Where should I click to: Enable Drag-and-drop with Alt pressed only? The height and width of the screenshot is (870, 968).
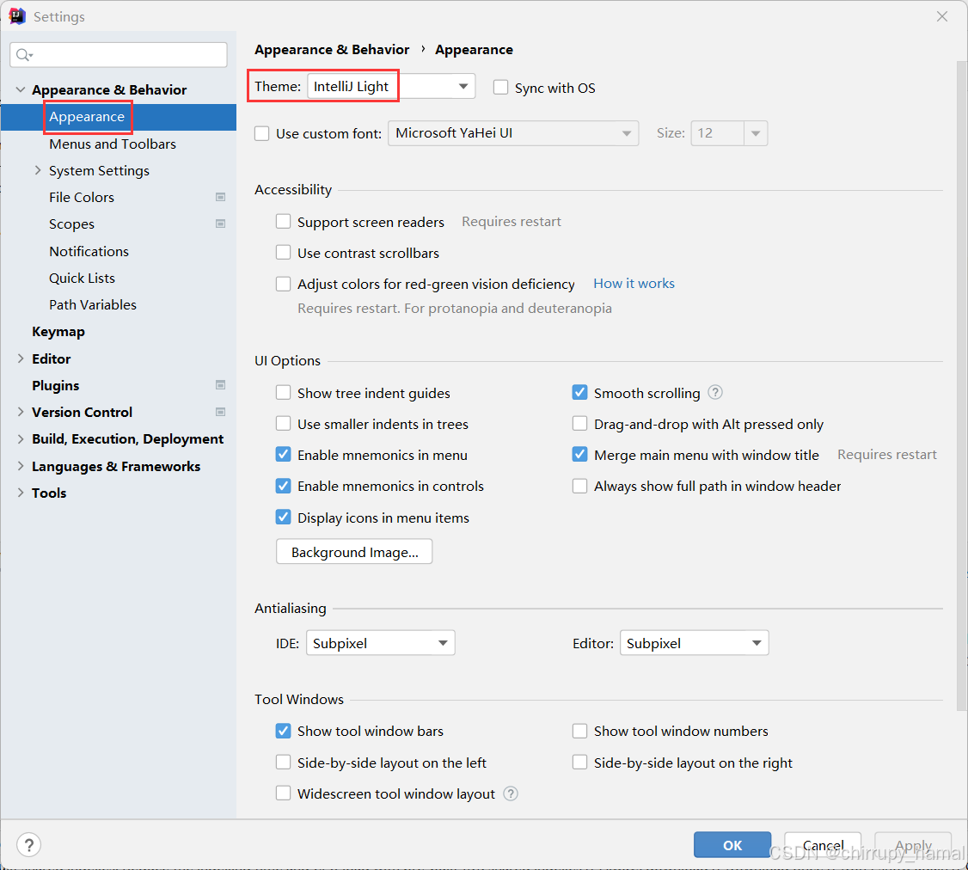pos(579,424)
